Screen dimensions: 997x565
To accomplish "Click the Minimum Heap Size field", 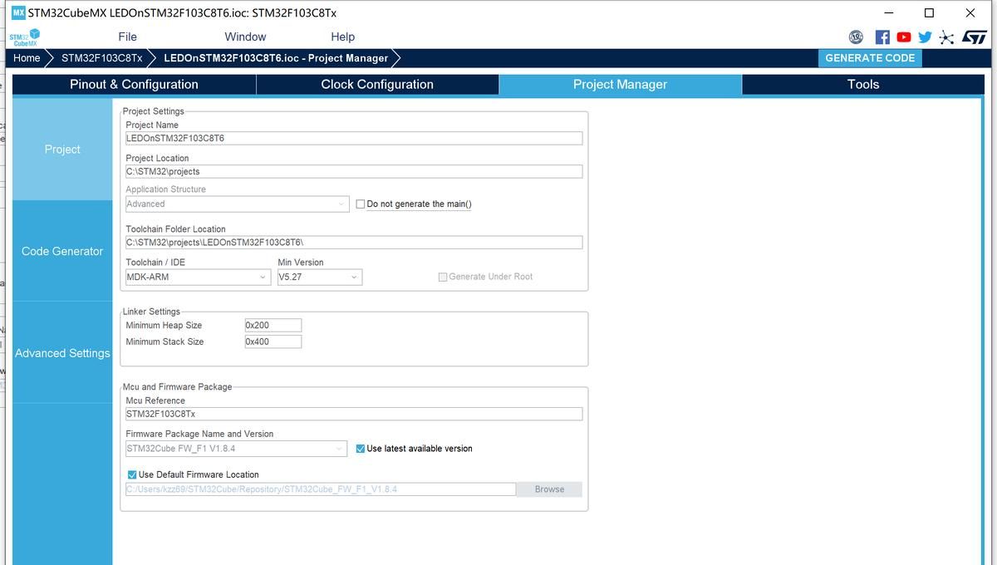I will (x=273, y=326).
